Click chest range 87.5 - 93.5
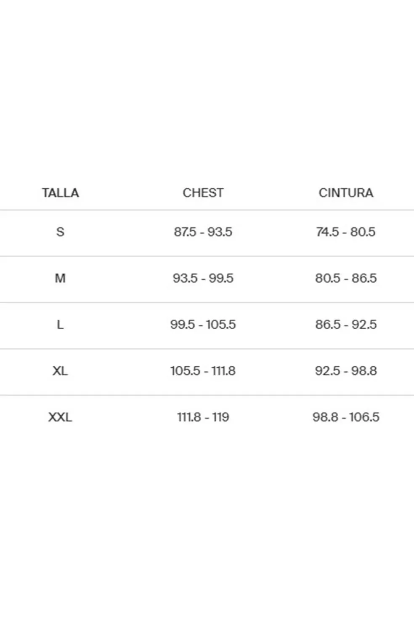414x622 pixels. [203, 232]
